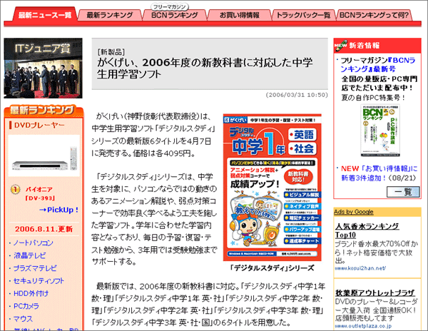The image size is (428, 331).
Task: Open the フリーマガジン『BCNランキング』最新号 link
Action: click(x=378, y=65)
